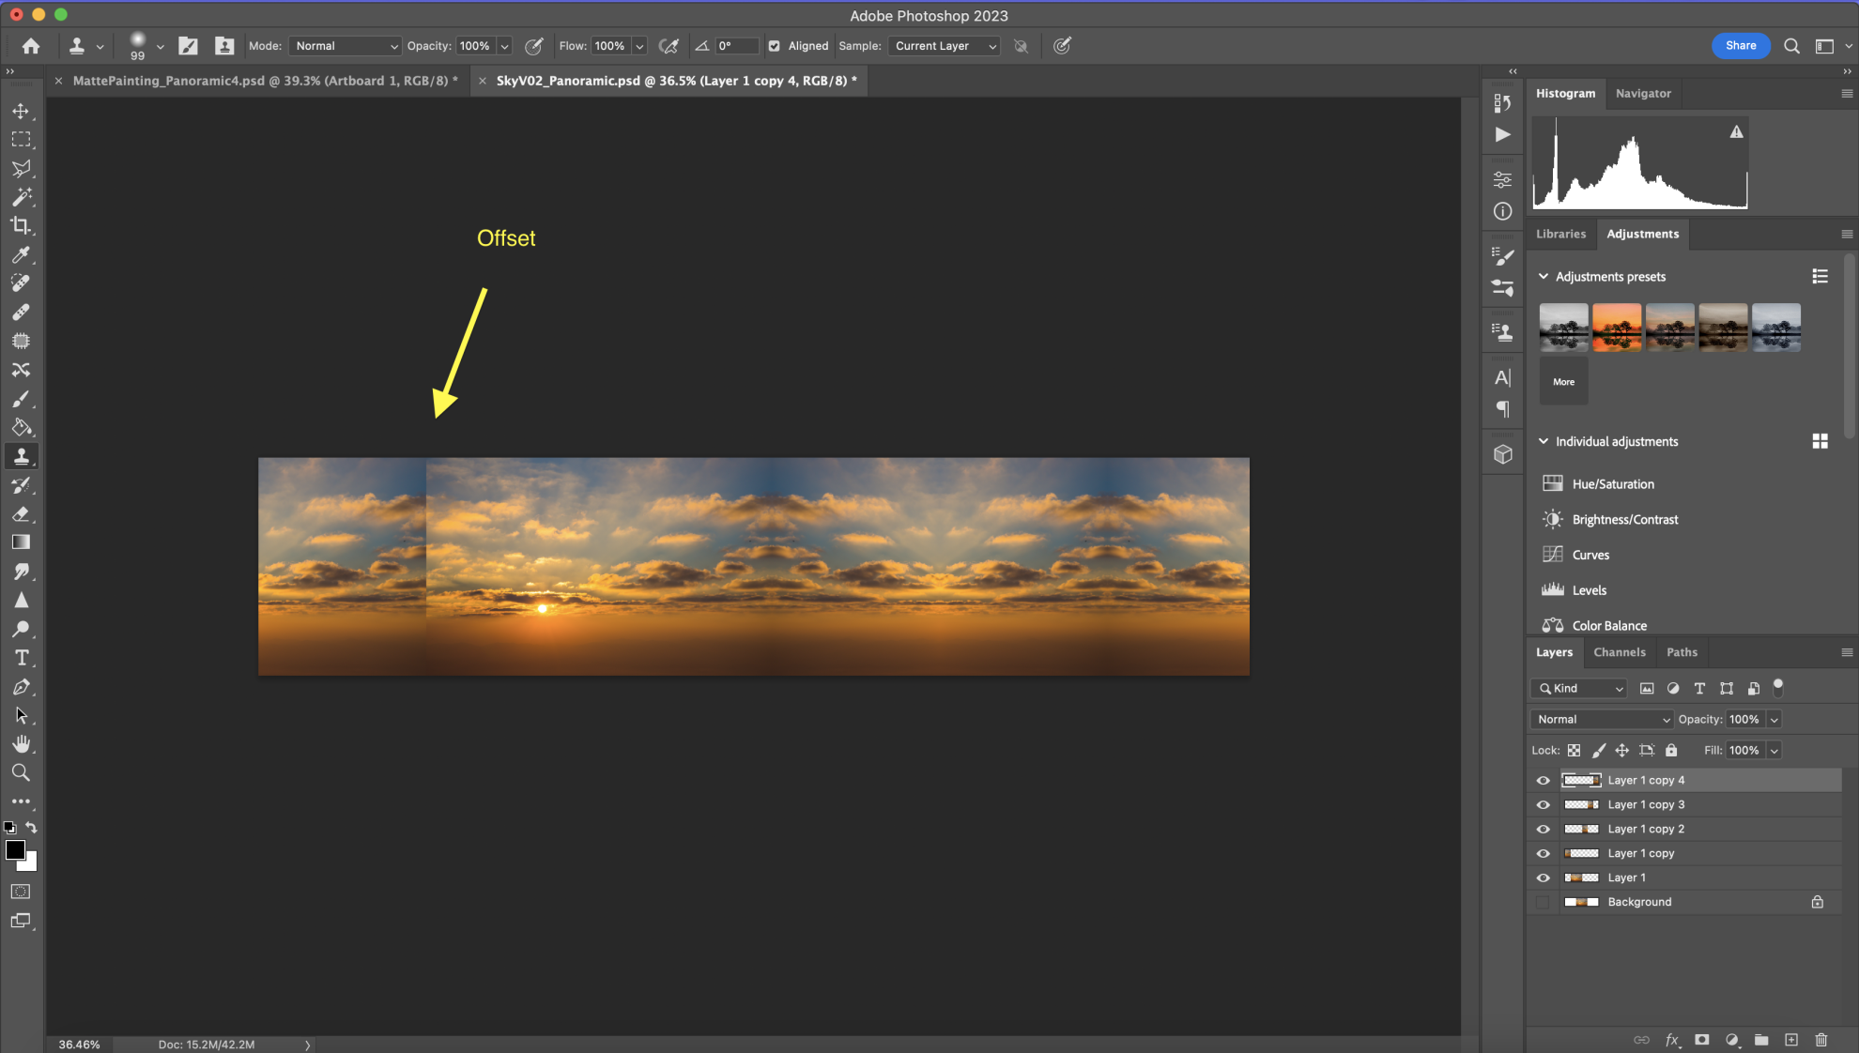Viewport: 1859px width, 1053px height.
Task: Select the Crop tool
Action: click(23, 225)
